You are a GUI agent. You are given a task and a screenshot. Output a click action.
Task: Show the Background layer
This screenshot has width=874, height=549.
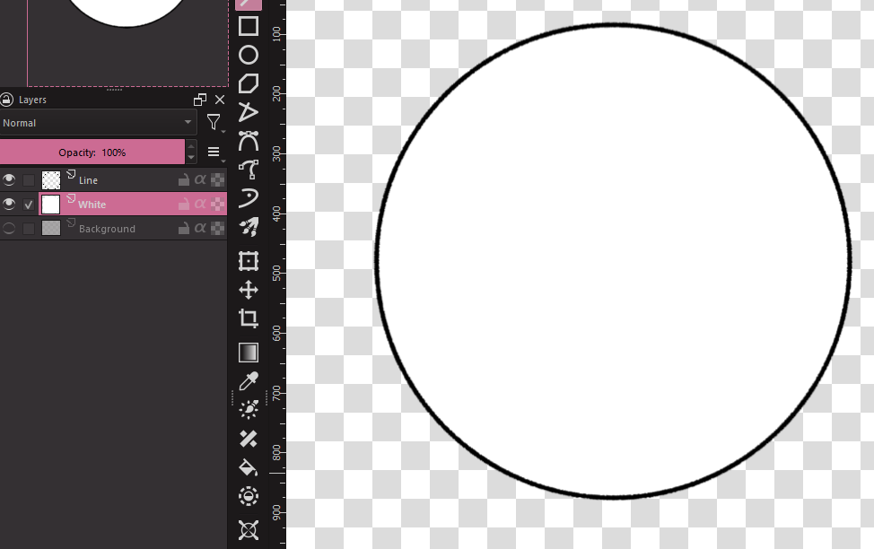[x=9, y=228]
